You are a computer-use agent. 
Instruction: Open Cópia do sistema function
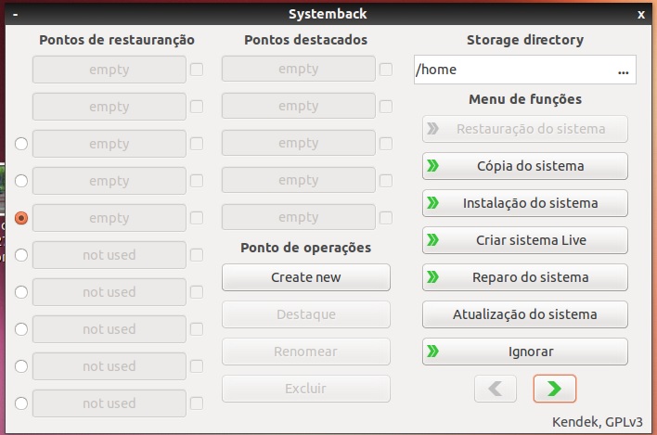click(525, 166)
